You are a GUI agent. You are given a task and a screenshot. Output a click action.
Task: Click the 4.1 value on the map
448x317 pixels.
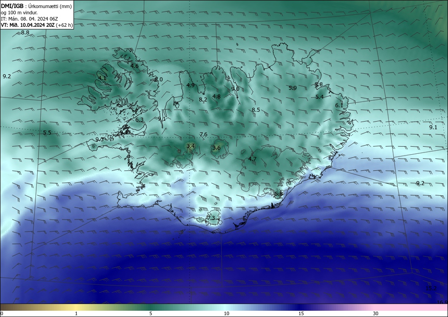pyautogui.click(x=102, y=78)
